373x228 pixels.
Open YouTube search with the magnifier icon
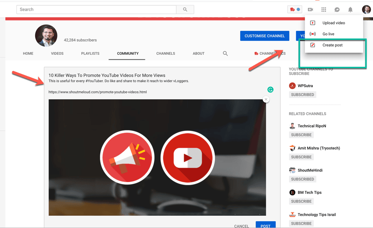(x=185, y=9)
